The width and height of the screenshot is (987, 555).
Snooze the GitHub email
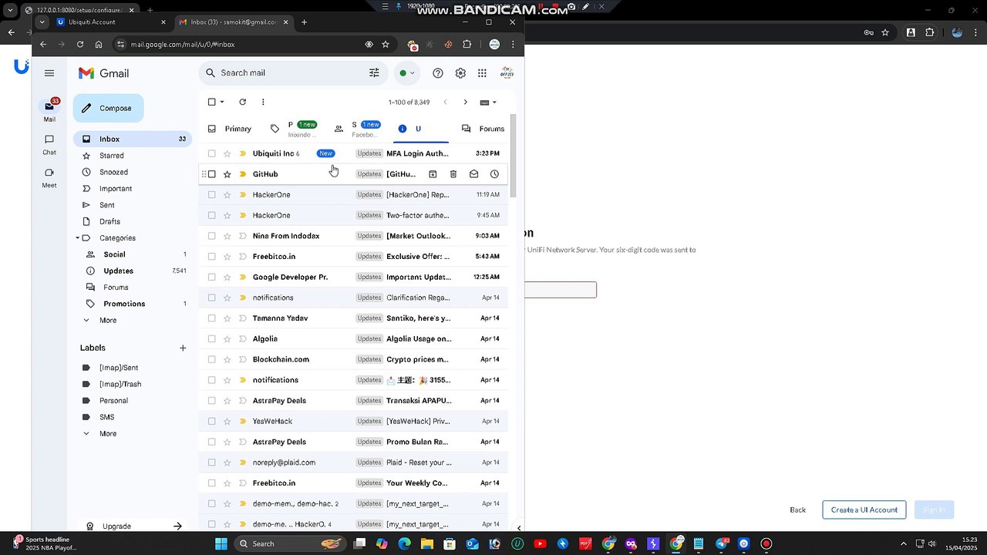point(495,174)
